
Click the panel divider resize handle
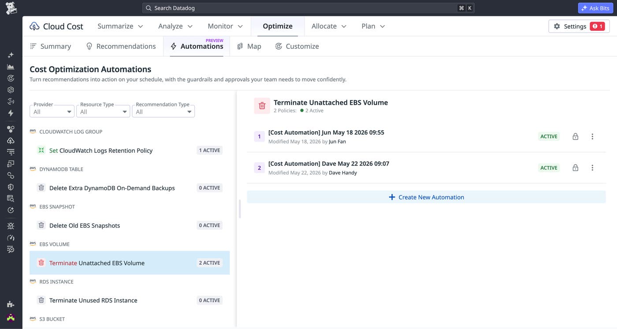coord(240,209)
